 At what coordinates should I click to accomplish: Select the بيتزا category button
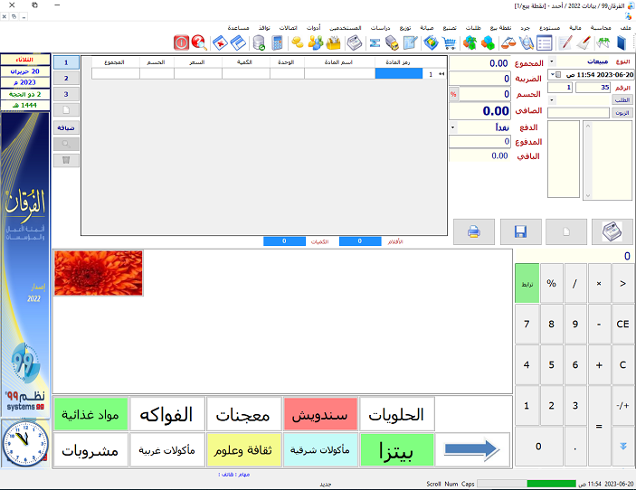point(398,448)
